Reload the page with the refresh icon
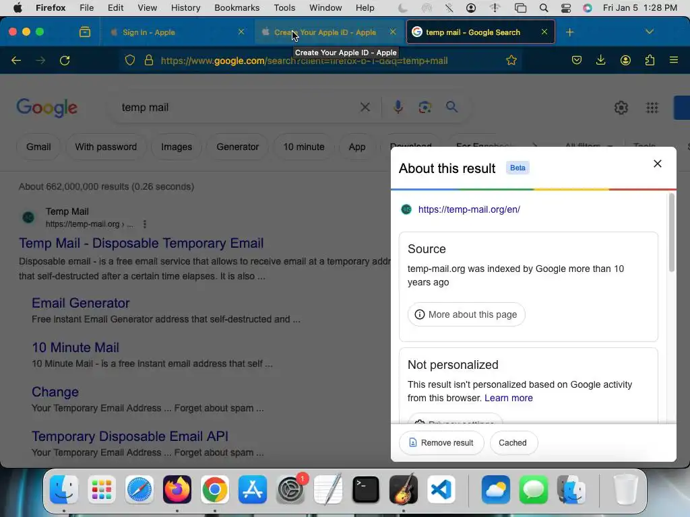690x517 pixels. pos(65,60)
